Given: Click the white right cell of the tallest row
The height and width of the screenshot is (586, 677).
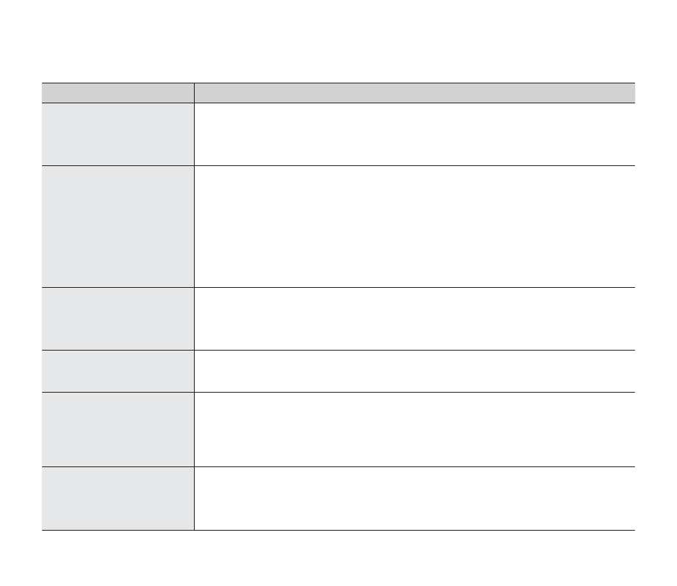Looking at the screenshot, I should coord(414,227).
